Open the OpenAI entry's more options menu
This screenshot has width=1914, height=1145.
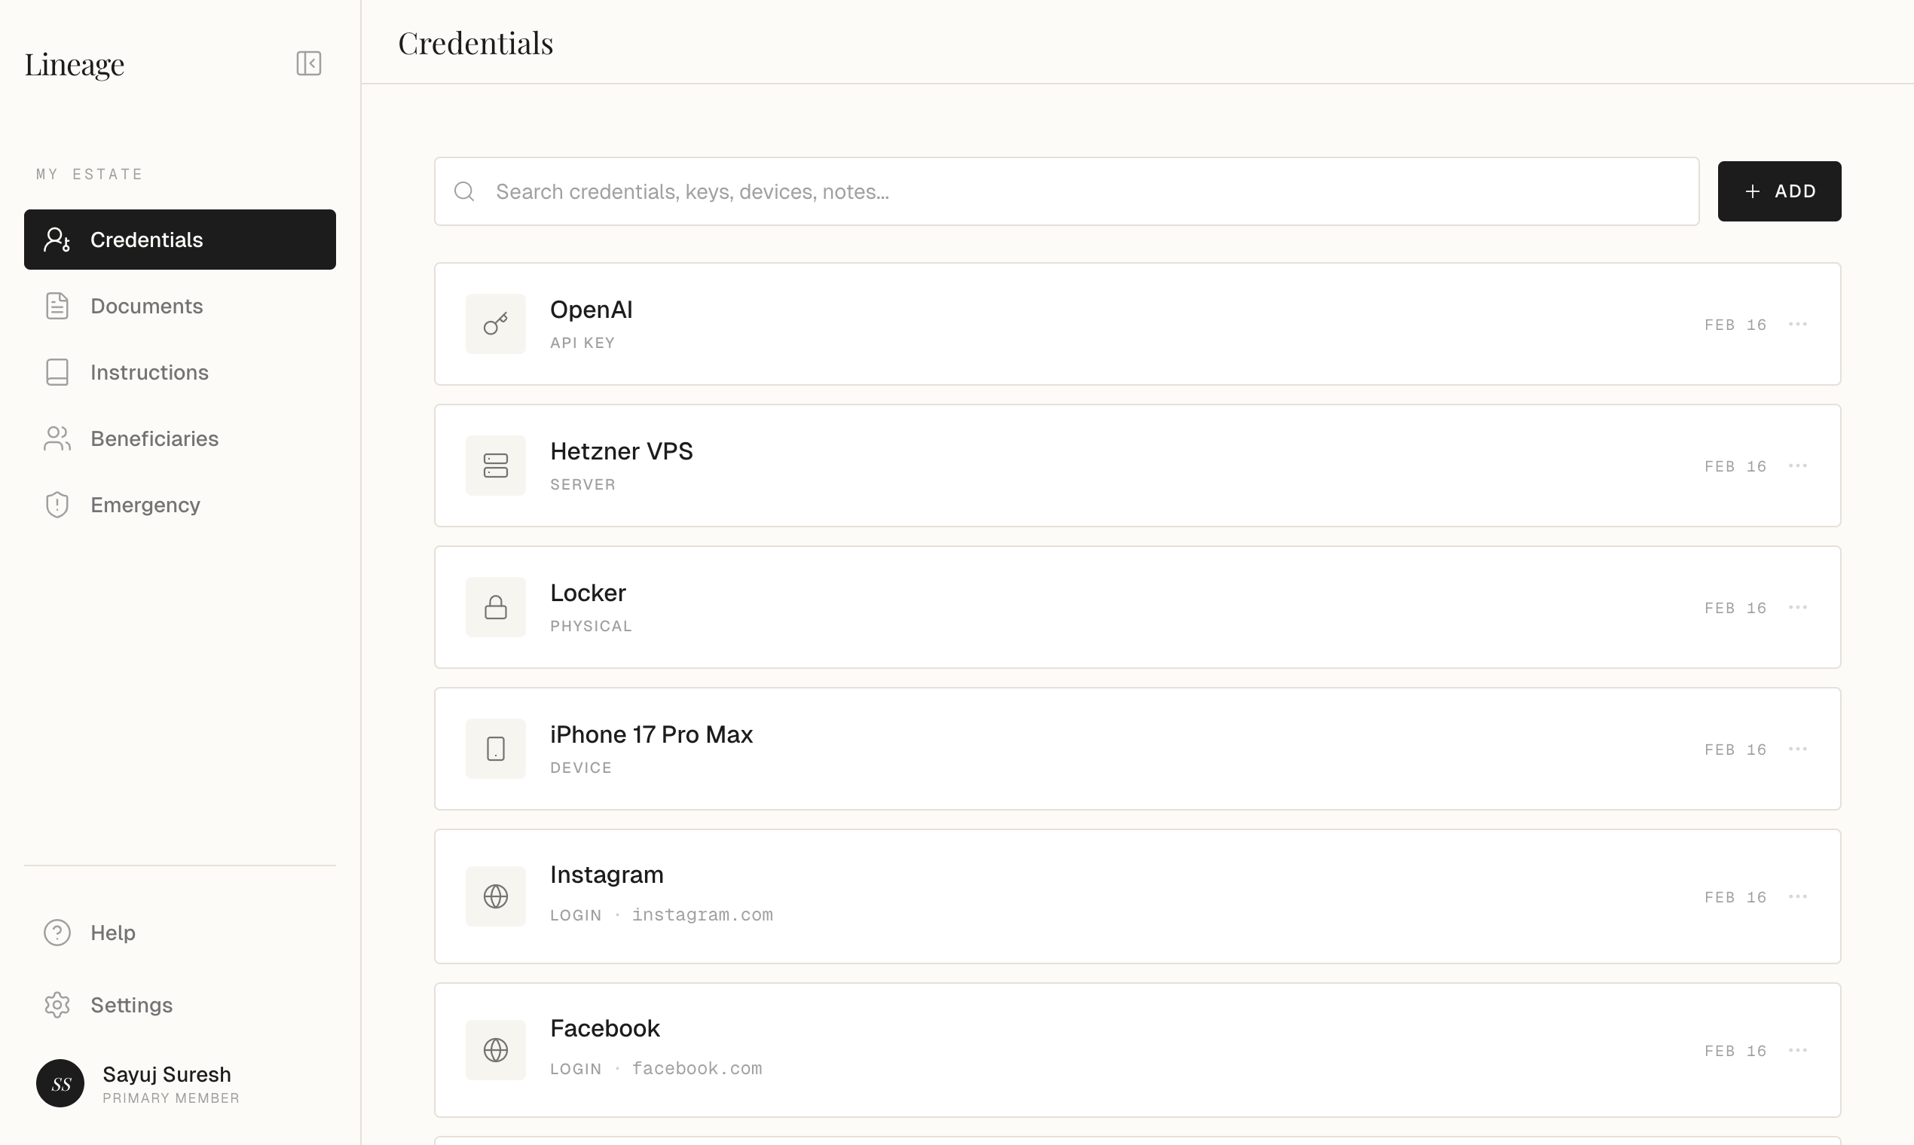1797,324
